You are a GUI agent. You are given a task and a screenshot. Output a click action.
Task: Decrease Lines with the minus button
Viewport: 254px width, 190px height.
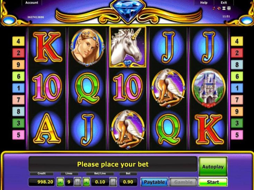click(x=60, y=182)
